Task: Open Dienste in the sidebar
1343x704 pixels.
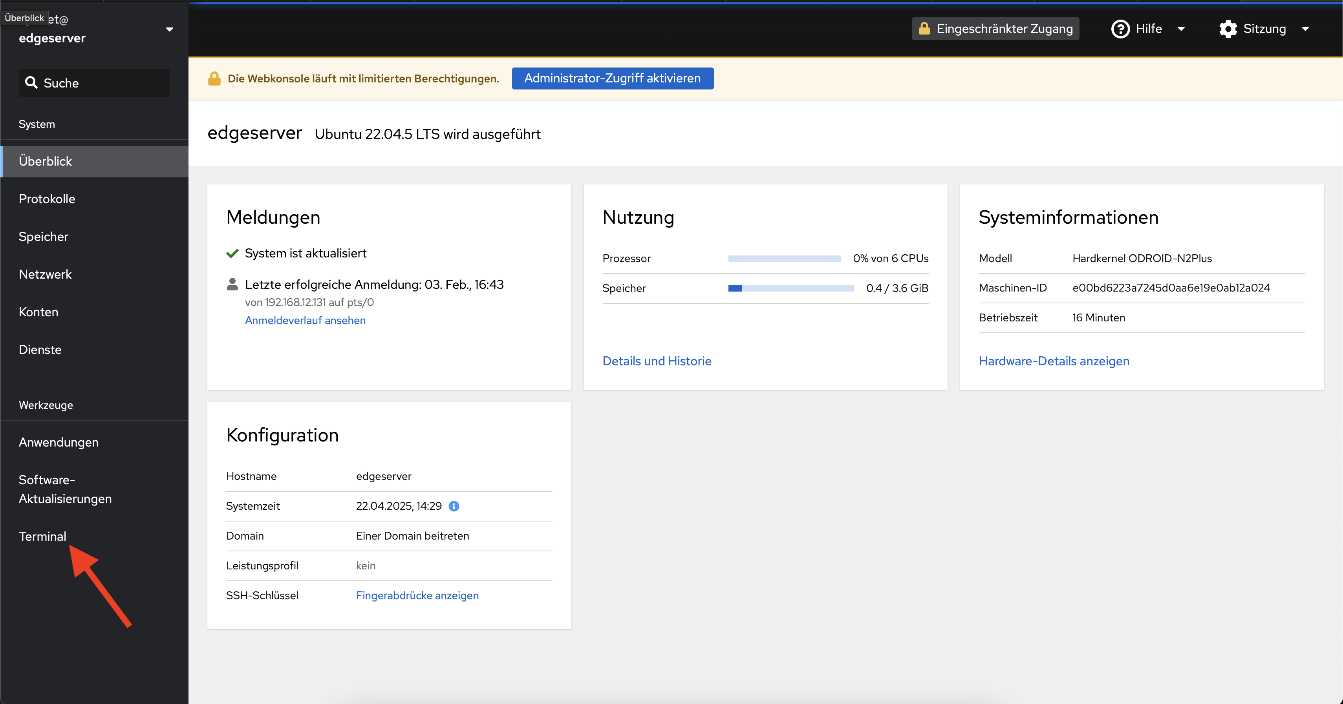Action: coord(94,350)
